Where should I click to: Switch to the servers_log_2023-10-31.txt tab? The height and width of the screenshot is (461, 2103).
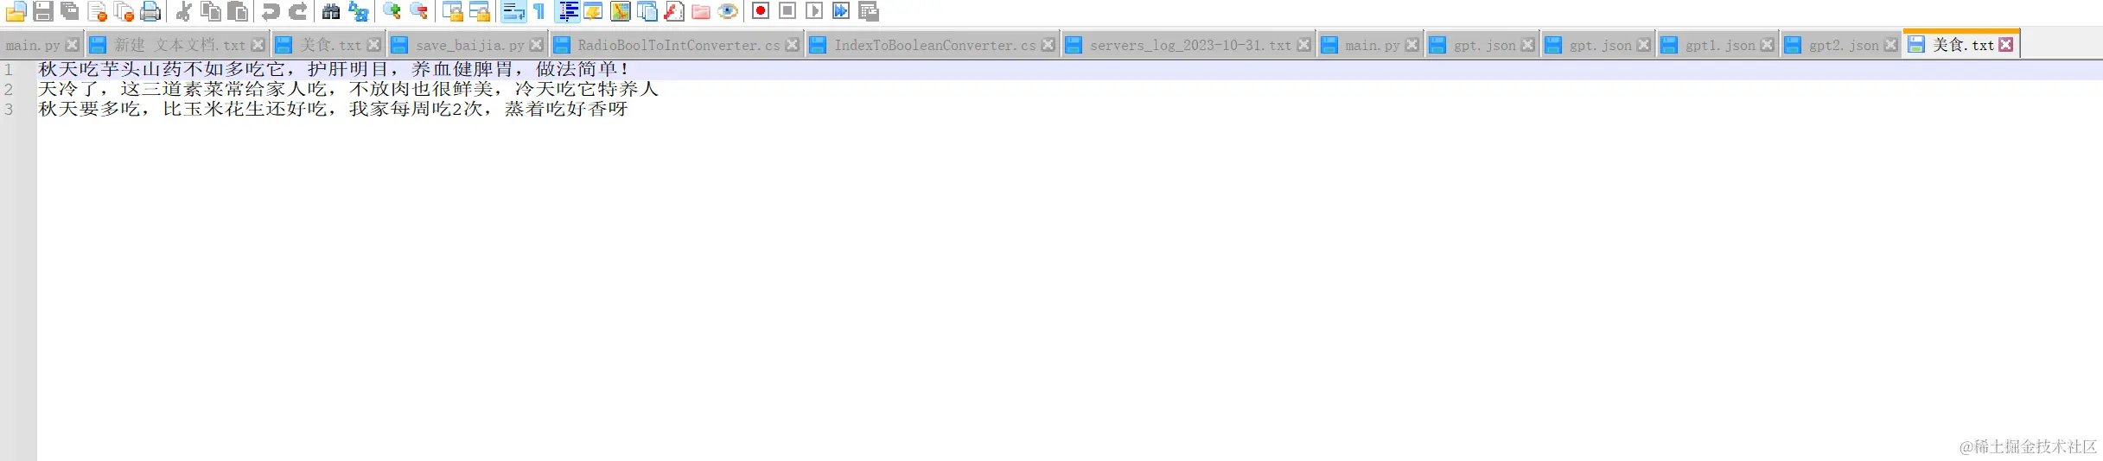[x=1190, y=45]
